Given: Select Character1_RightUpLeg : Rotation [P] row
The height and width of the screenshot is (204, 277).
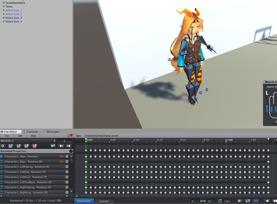Looking at the screenshot, I should (34, 187).
